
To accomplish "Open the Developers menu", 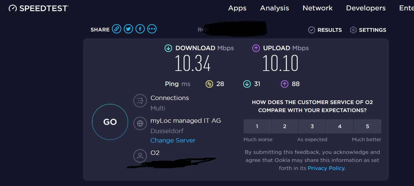I will coord(366,8).
